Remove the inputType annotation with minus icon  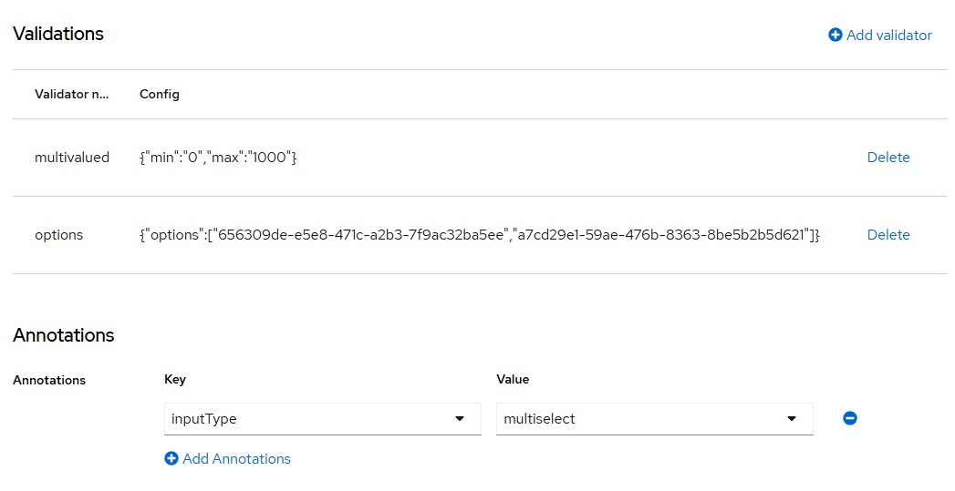tap(849, 418)
